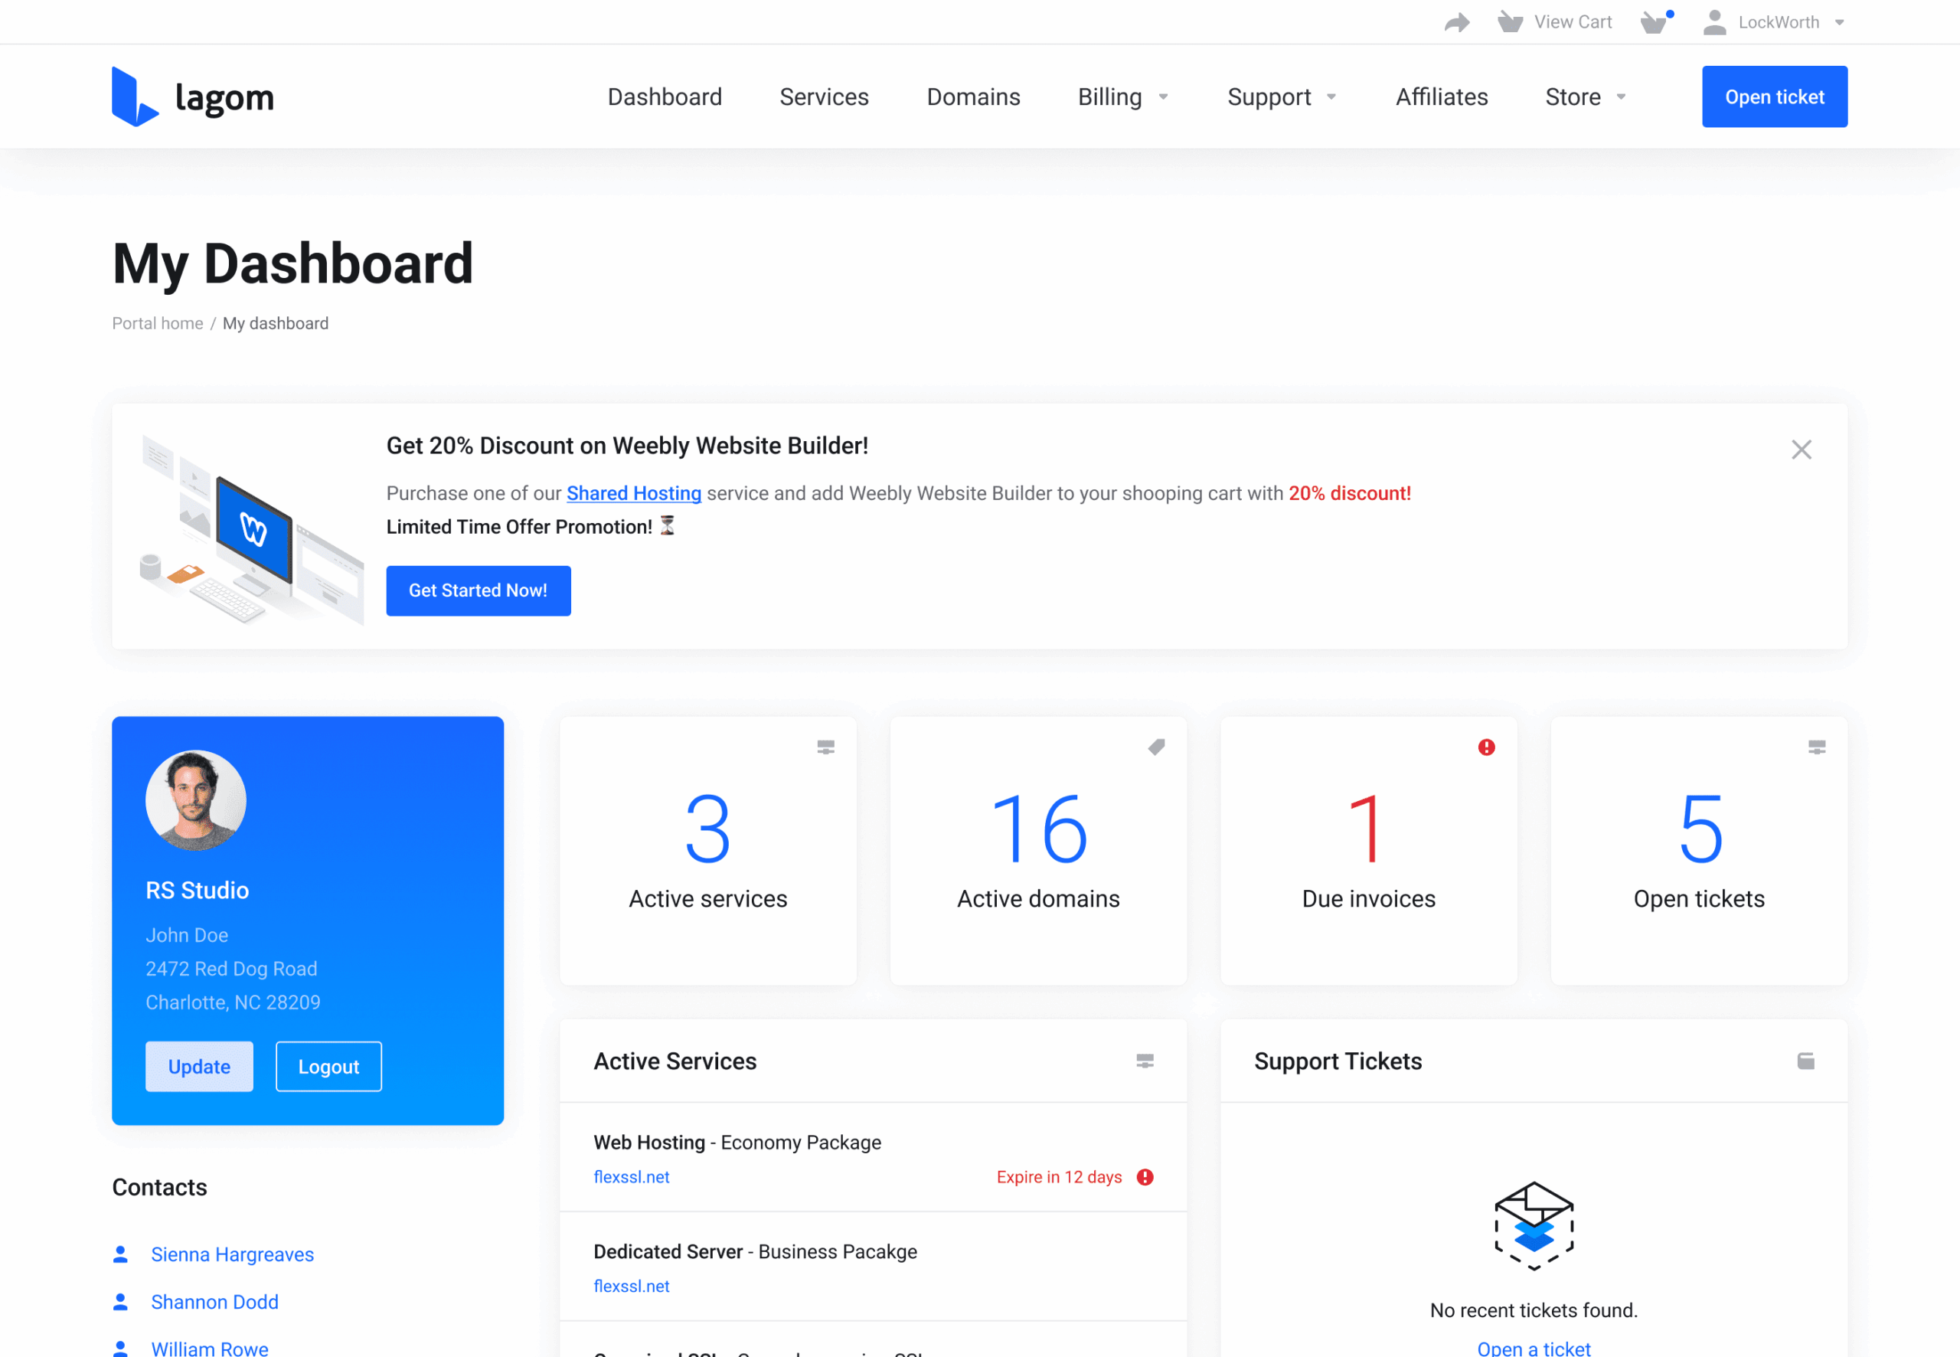The width and height of the screenshot is (1960, 1357).
Task: Click the server icon on Active services card
Action: [x=825, y=747]
